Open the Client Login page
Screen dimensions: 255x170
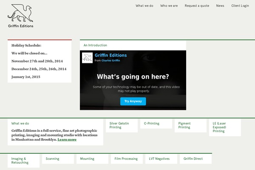(240, 6)
